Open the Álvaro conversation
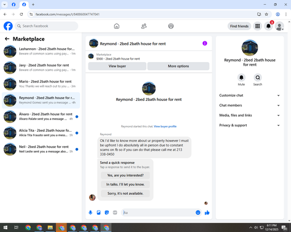The height and width of the screenshot is (232, 291). tap(41, 117)
